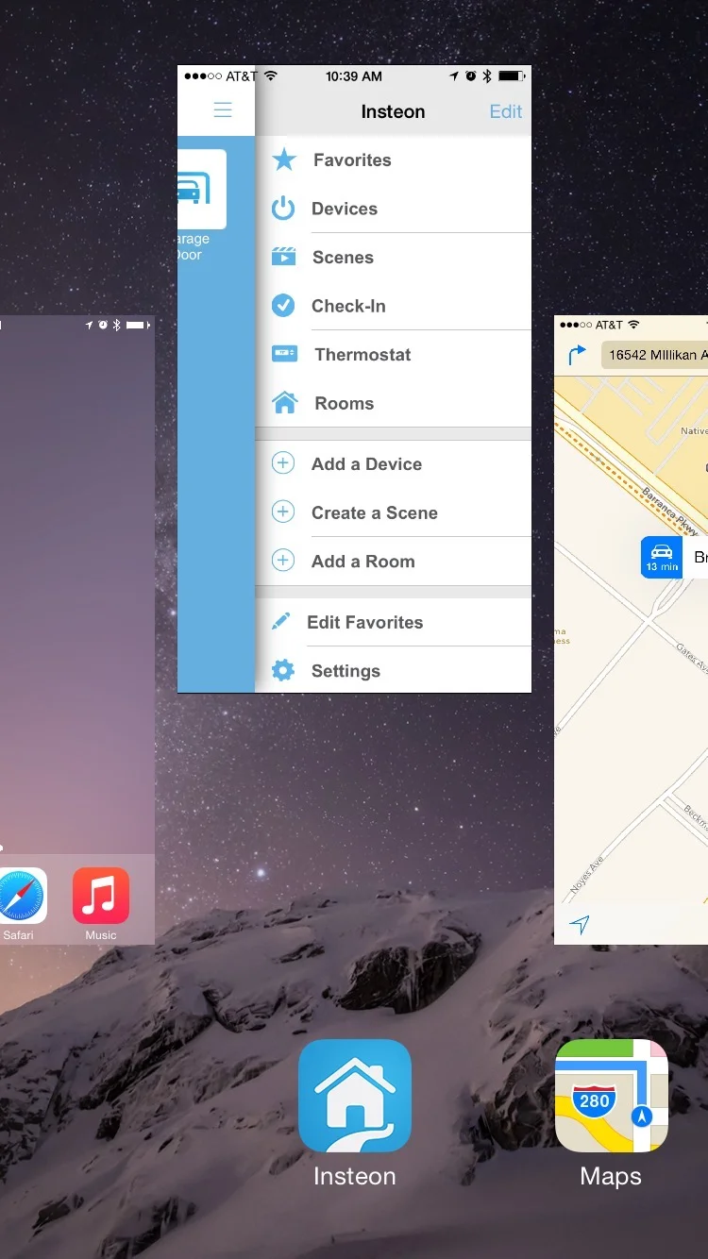Select the Scenes menu item
The height and width of the screenshot is (1259, 708).
click(393, 257)
